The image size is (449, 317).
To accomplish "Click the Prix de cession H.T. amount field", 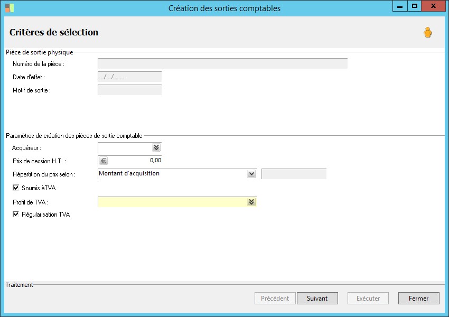I will (x=135, y=161).
